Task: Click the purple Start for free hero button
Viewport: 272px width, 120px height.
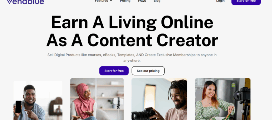Action: click(114, 71)
